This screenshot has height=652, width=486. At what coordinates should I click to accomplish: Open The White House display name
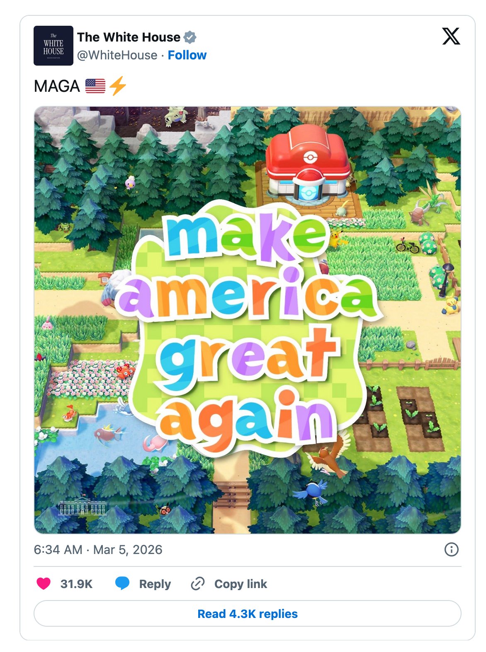[129, 37]
